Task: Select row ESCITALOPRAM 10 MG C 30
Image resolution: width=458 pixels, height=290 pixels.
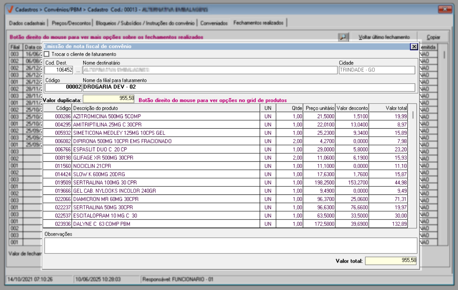Action: (226, 215)
